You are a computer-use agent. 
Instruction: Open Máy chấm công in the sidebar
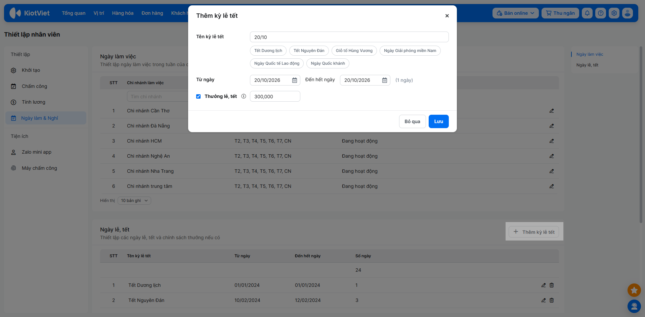click(46, 168)
